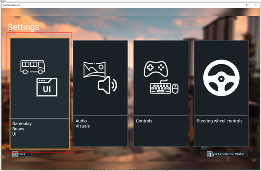Click the Settings heading
The height and width of the screenshot is (171, 261).
click(23, 27)
